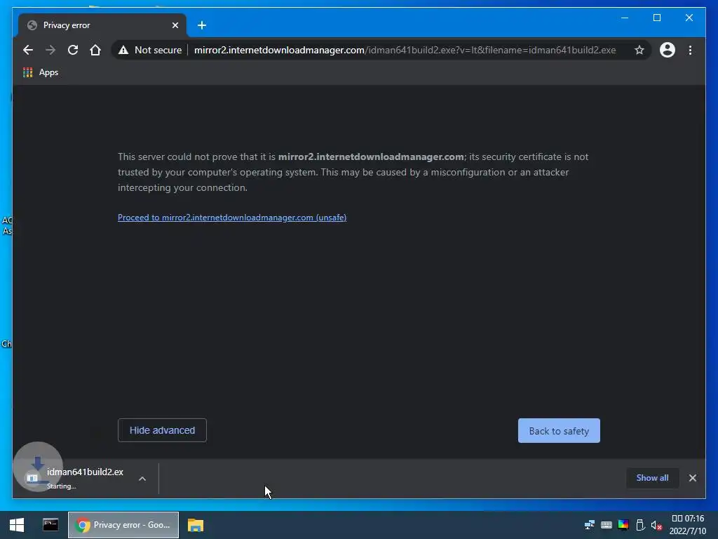
Task: Proceed to mirror2.internetdownloadmanager.com (unsafe)
Action: (x=232, y=218)
